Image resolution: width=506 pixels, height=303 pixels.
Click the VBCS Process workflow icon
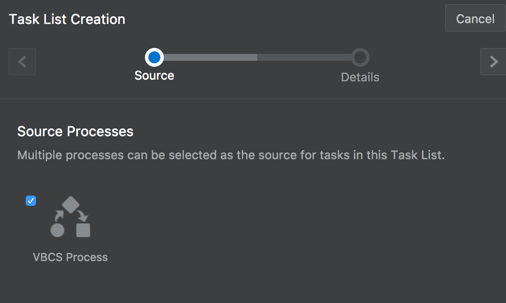coord(70,217)
